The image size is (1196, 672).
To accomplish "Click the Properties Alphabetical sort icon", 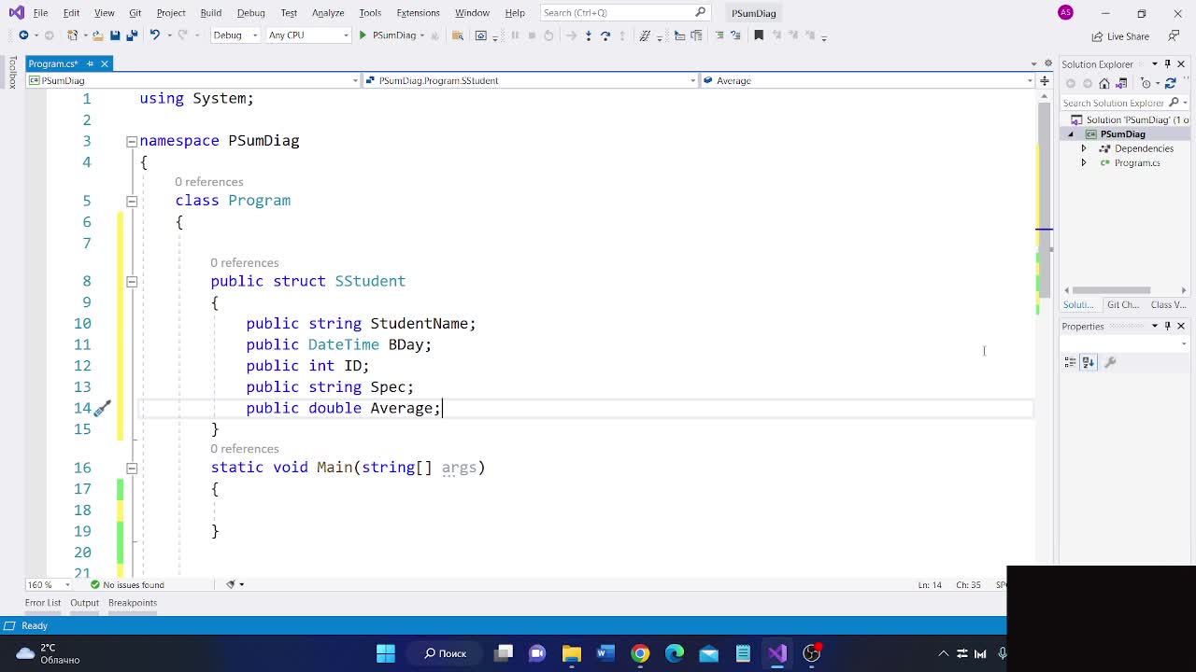I will pyautogui.click(x=1089, y=362).
